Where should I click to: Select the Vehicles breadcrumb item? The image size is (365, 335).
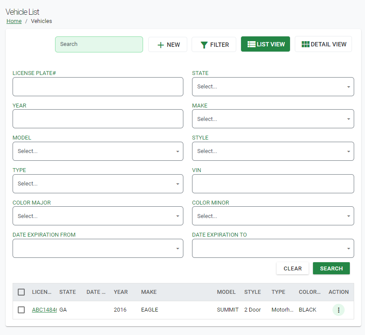(41, 21)
